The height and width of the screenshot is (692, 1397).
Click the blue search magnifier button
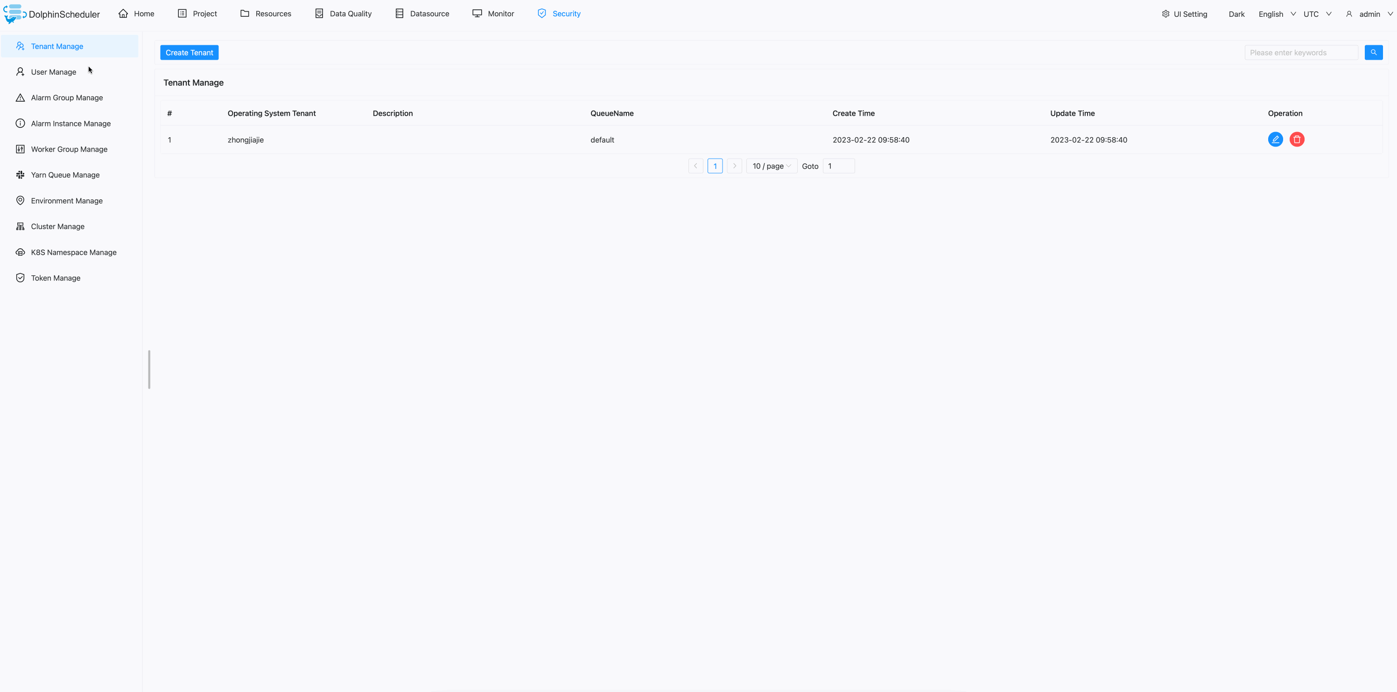point(1373,53)
